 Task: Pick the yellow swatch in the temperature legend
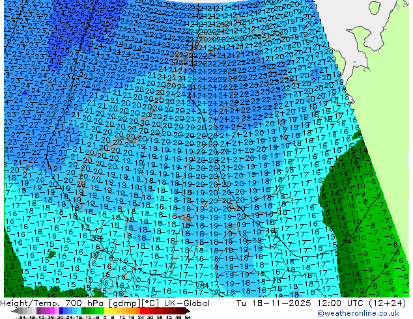[x=106, y=311]
